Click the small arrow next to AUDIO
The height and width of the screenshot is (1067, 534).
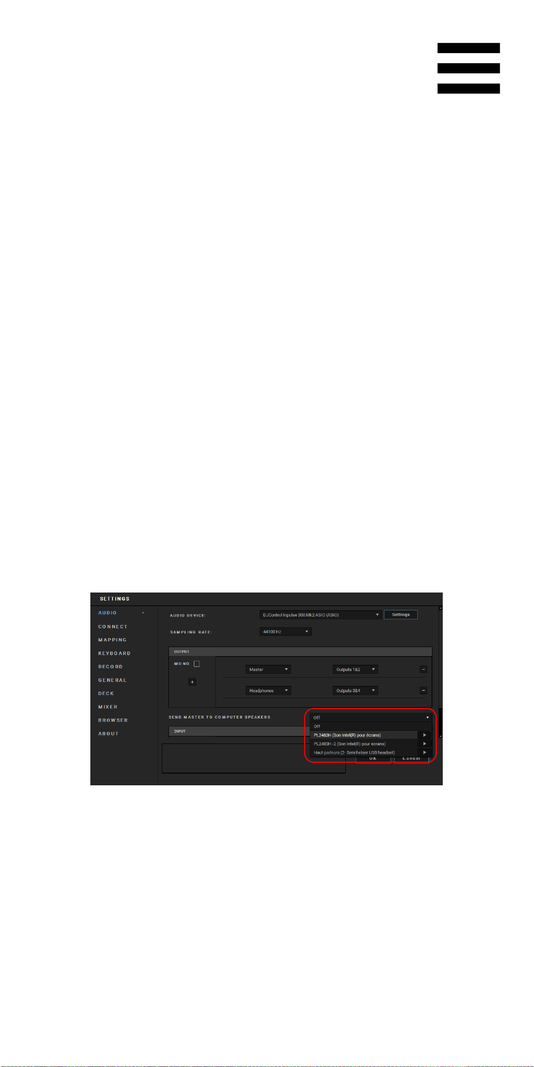click(x=143, y=613)
